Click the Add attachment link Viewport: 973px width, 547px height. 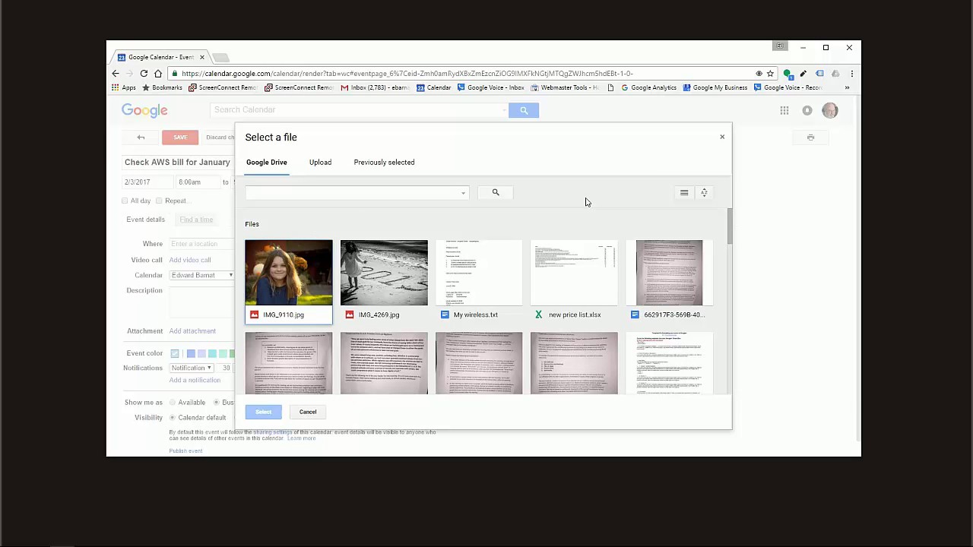coord(192,330)
